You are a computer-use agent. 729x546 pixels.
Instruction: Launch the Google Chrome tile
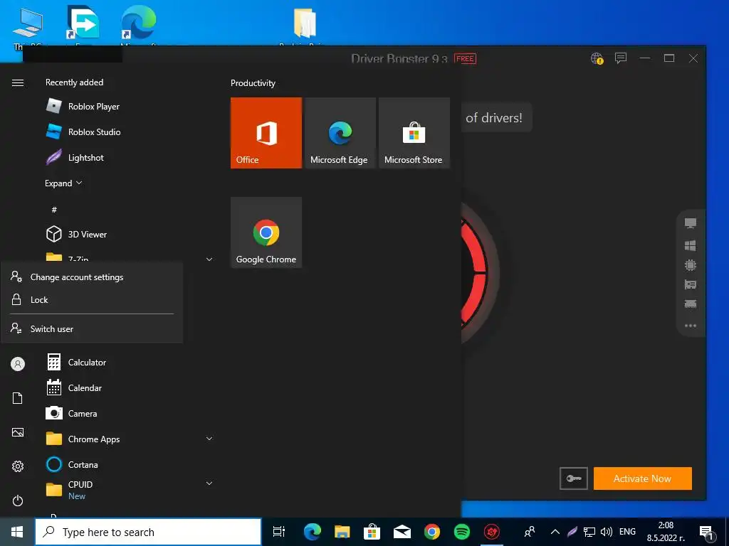(266, 232)
